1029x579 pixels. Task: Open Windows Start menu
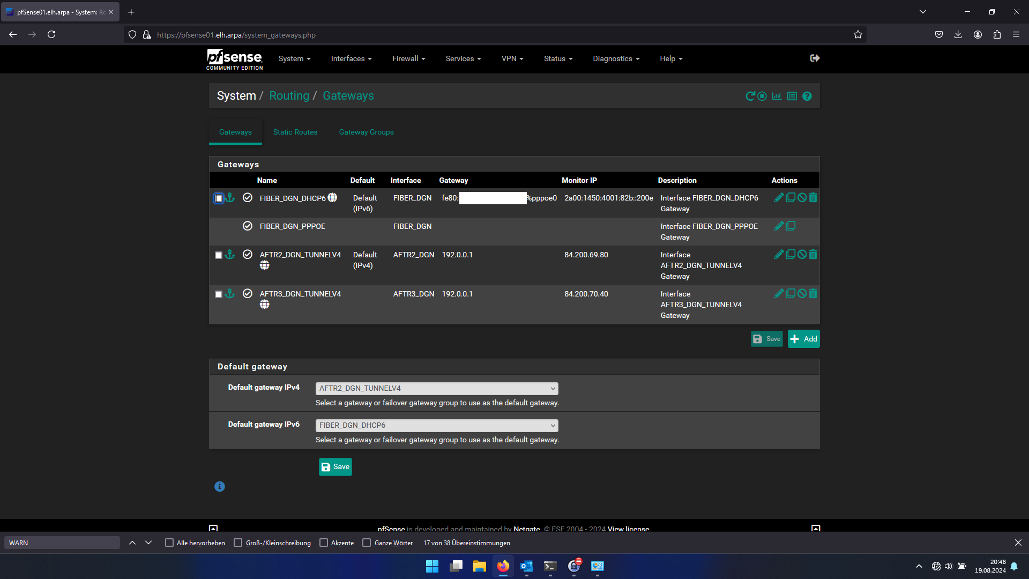432,566
